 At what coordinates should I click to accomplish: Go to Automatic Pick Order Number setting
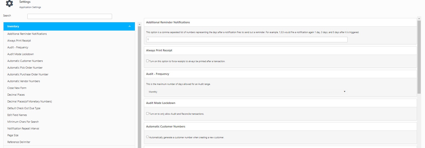coord(25,68)
